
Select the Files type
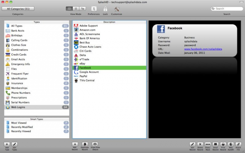37,69
